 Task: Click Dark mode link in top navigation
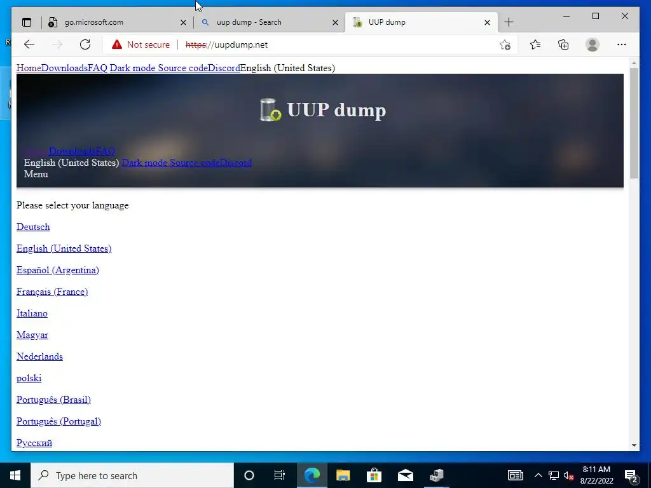coord(132,68)
